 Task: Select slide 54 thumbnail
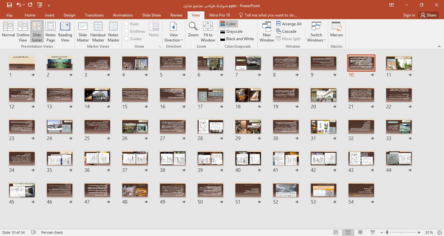pos(361,190)
